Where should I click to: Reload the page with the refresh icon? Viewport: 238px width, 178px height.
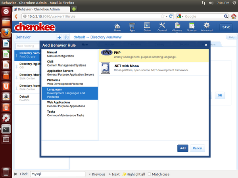tap(171, 16)
